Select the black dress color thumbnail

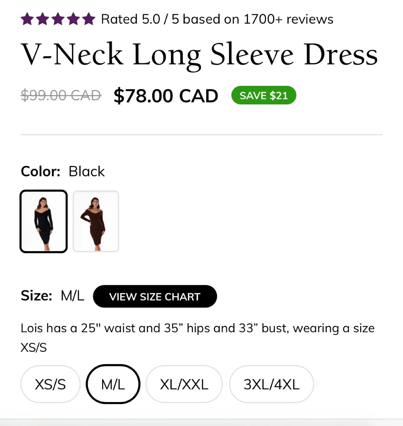43,221
